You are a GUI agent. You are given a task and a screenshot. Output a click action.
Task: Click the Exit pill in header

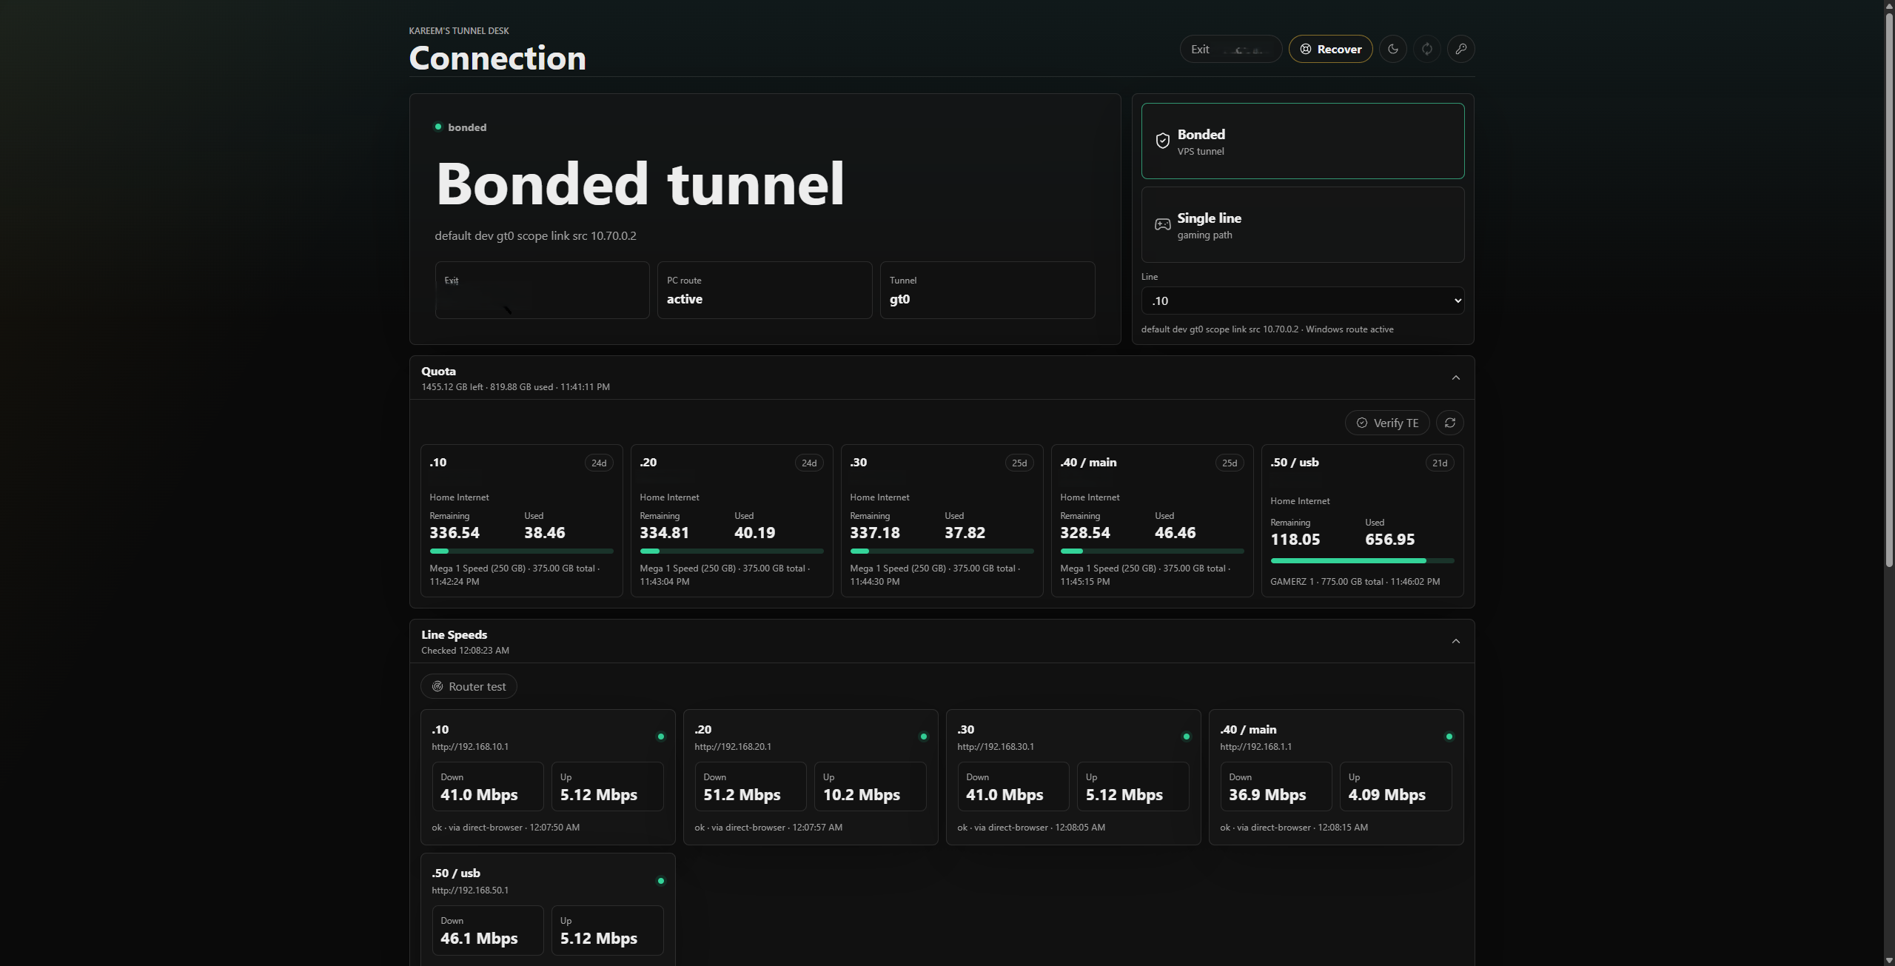[x=1230, y=49]
